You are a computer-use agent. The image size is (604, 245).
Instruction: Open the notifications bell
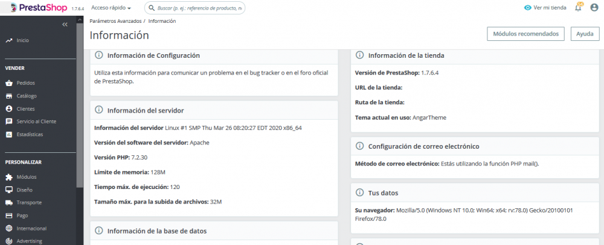tap(578, 8)
